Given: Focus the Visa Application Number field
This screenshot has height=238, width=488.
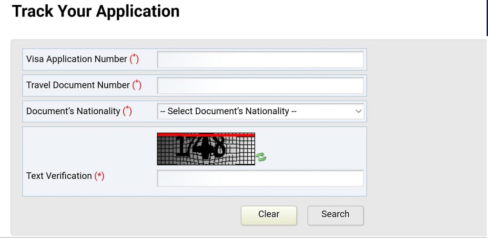Looking at the screenshot, I should pyautogui.click(x=260, y=59).
